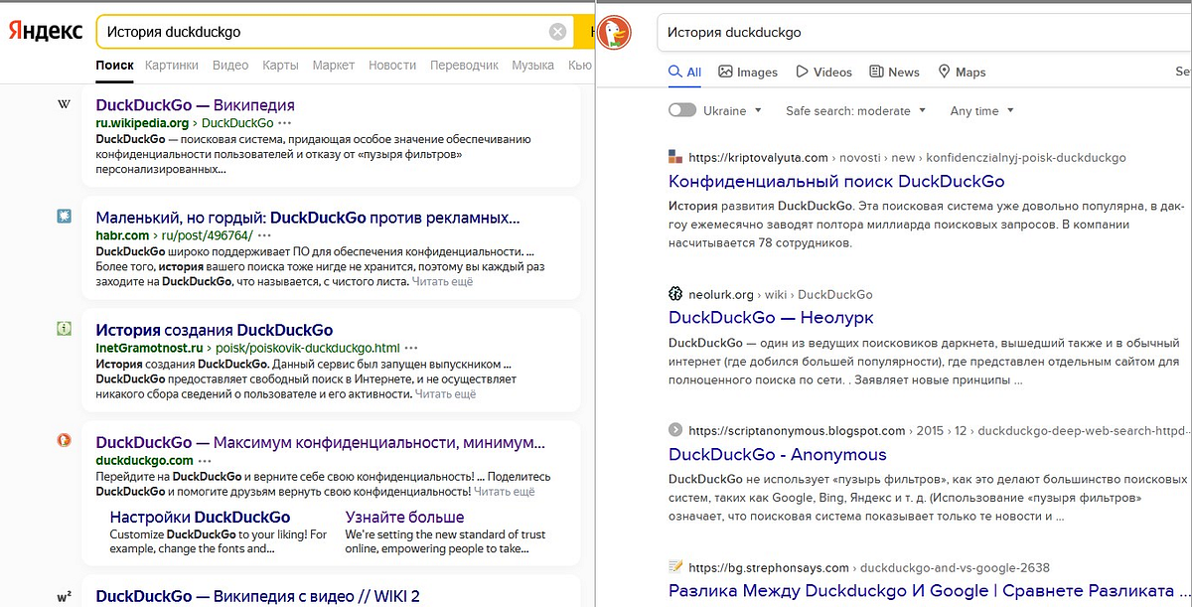This screenshot has width=1192, height=607.
Task: Open DuckDuckGo — Неолурк result
Action: click(x=771, y=318)
